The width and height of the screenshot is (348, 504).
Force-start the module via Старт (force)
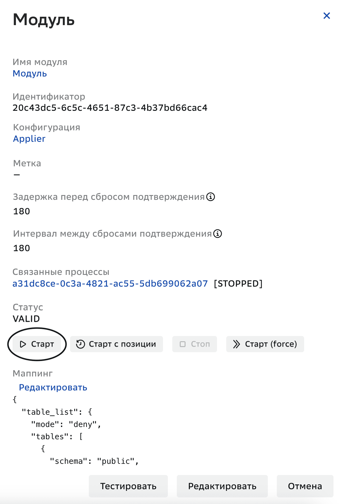tap(265, 344)
